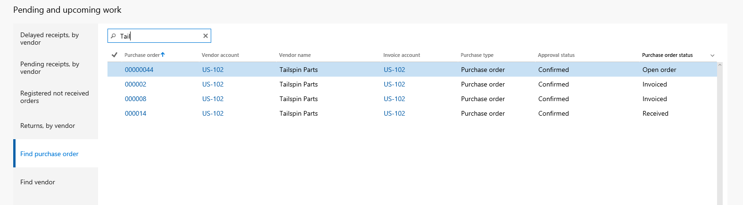Click the search magnifier icon in filter box
The width and height of the screenshot is (743, 205).
tap(113, 36)
